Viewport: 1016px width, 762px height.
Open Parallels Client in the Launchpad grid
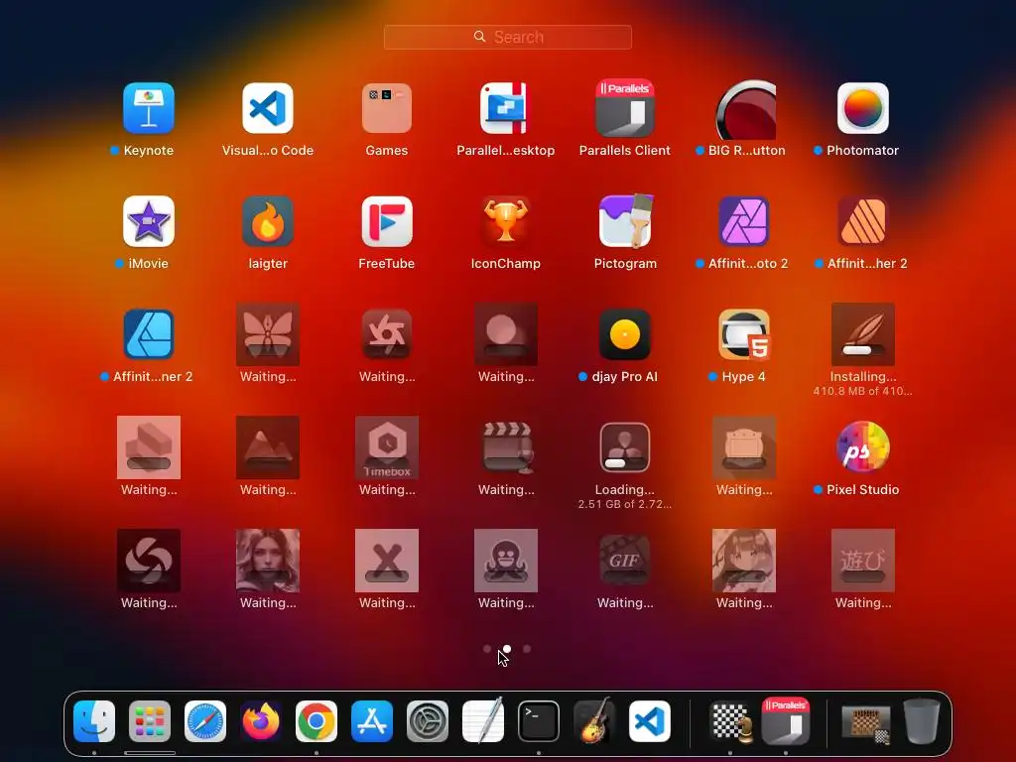(x=625, y=108)
